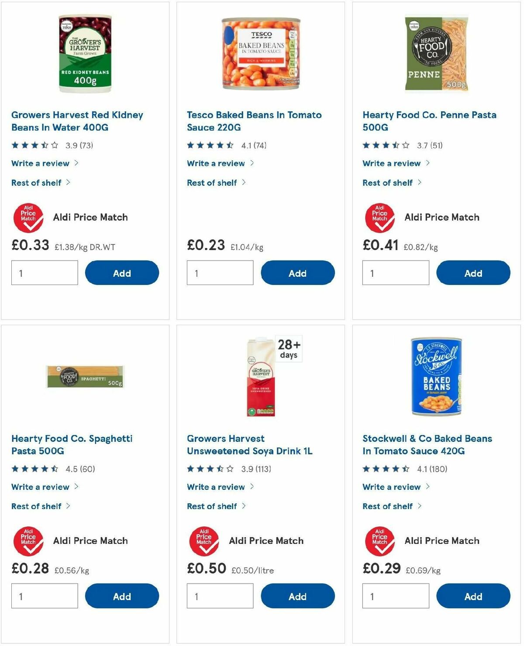Open the Growers Harvest Red Kidney Beans product page
524x646 pixels.
77,121
